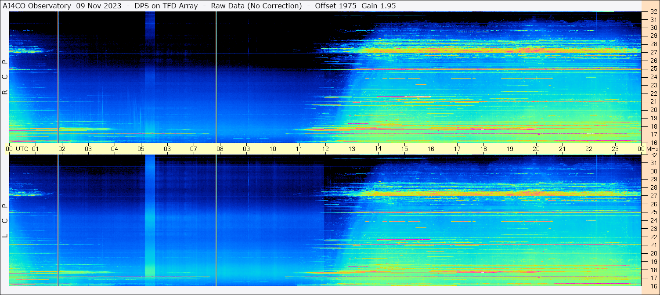Select the "00" hour label beside UTC
The height and width of the screenshot is (295, 660).
tap(10, 149)
